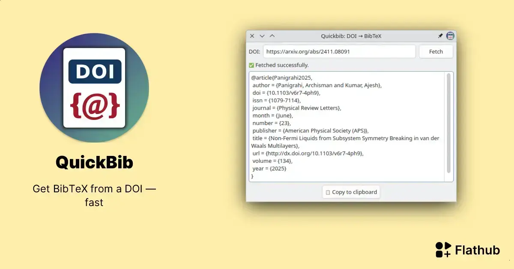Click the 'issn = {1079-7114}' line
The height and width of the screenshot is (269, 514).
coord(277,100)
